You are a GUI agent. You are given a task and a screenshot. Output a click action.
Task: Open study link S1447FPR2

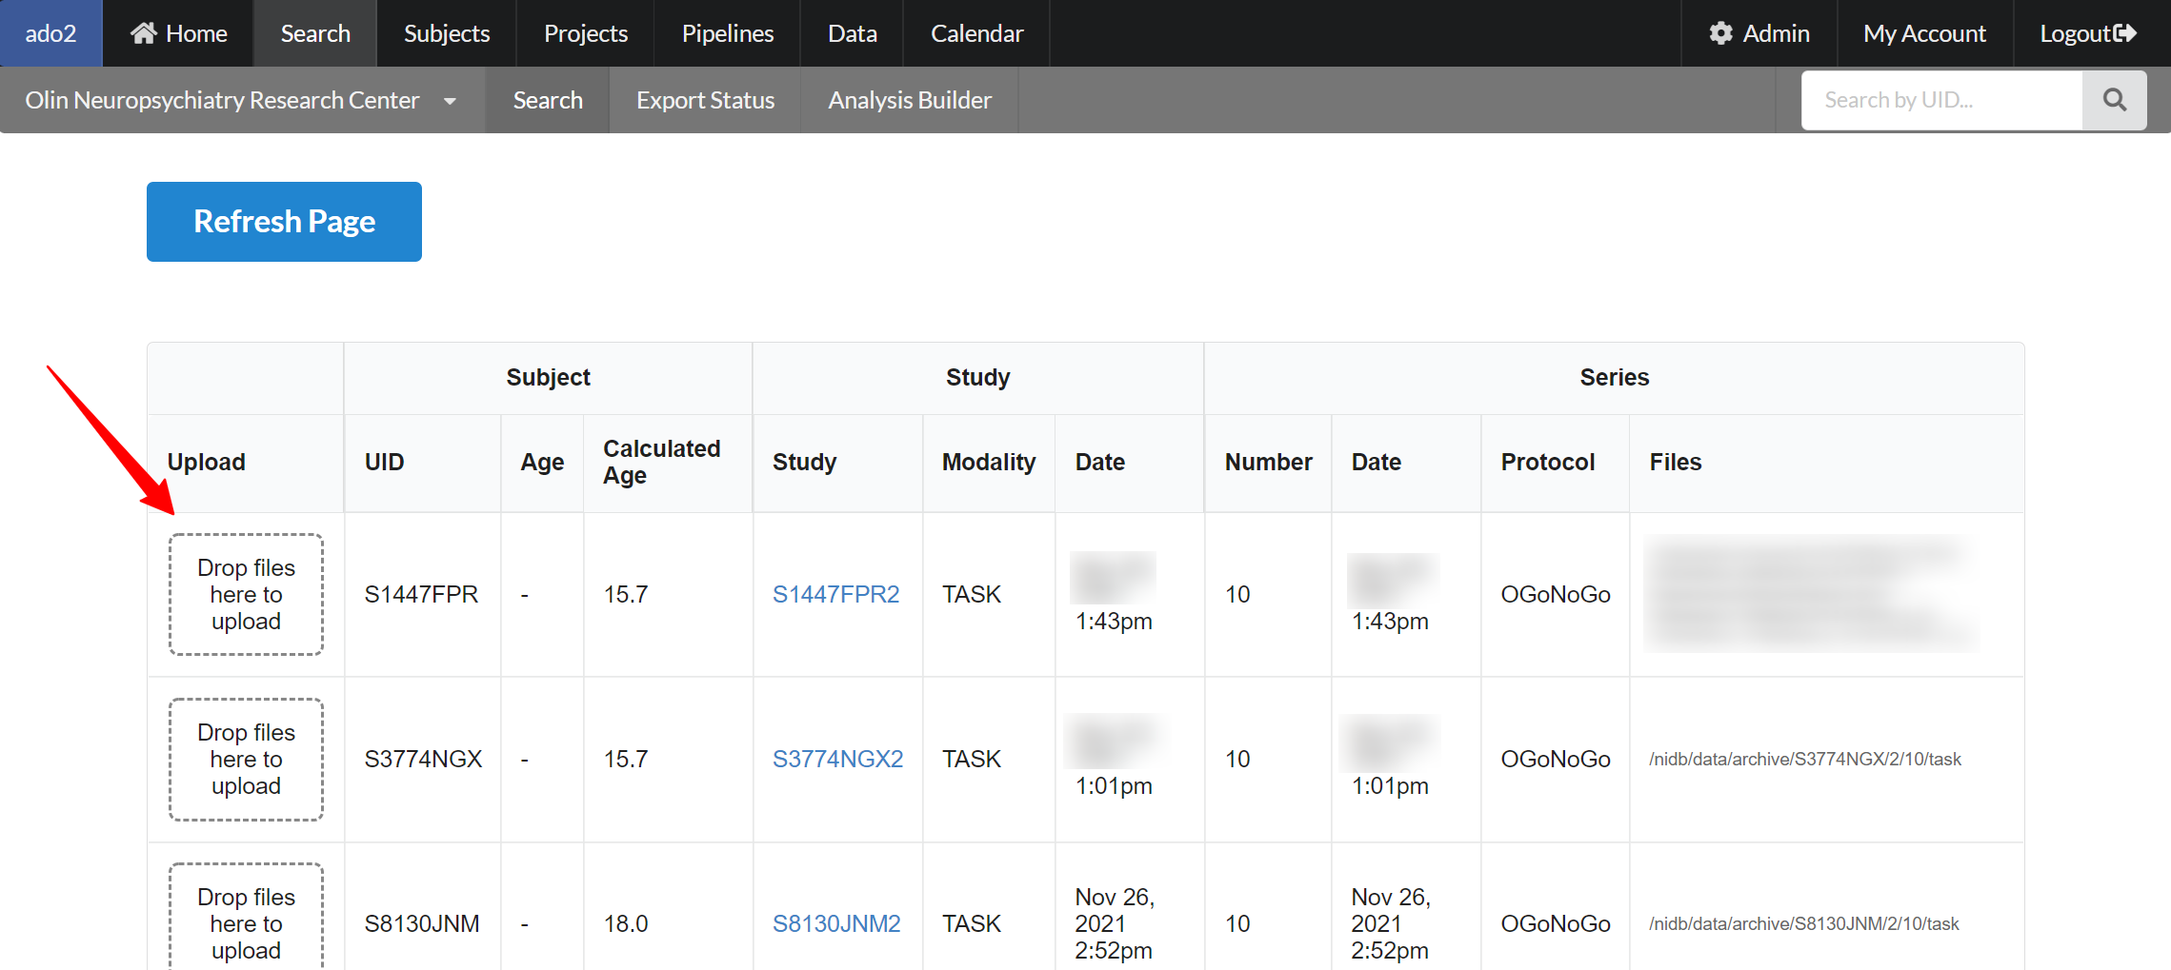click(x=835, y=594)
